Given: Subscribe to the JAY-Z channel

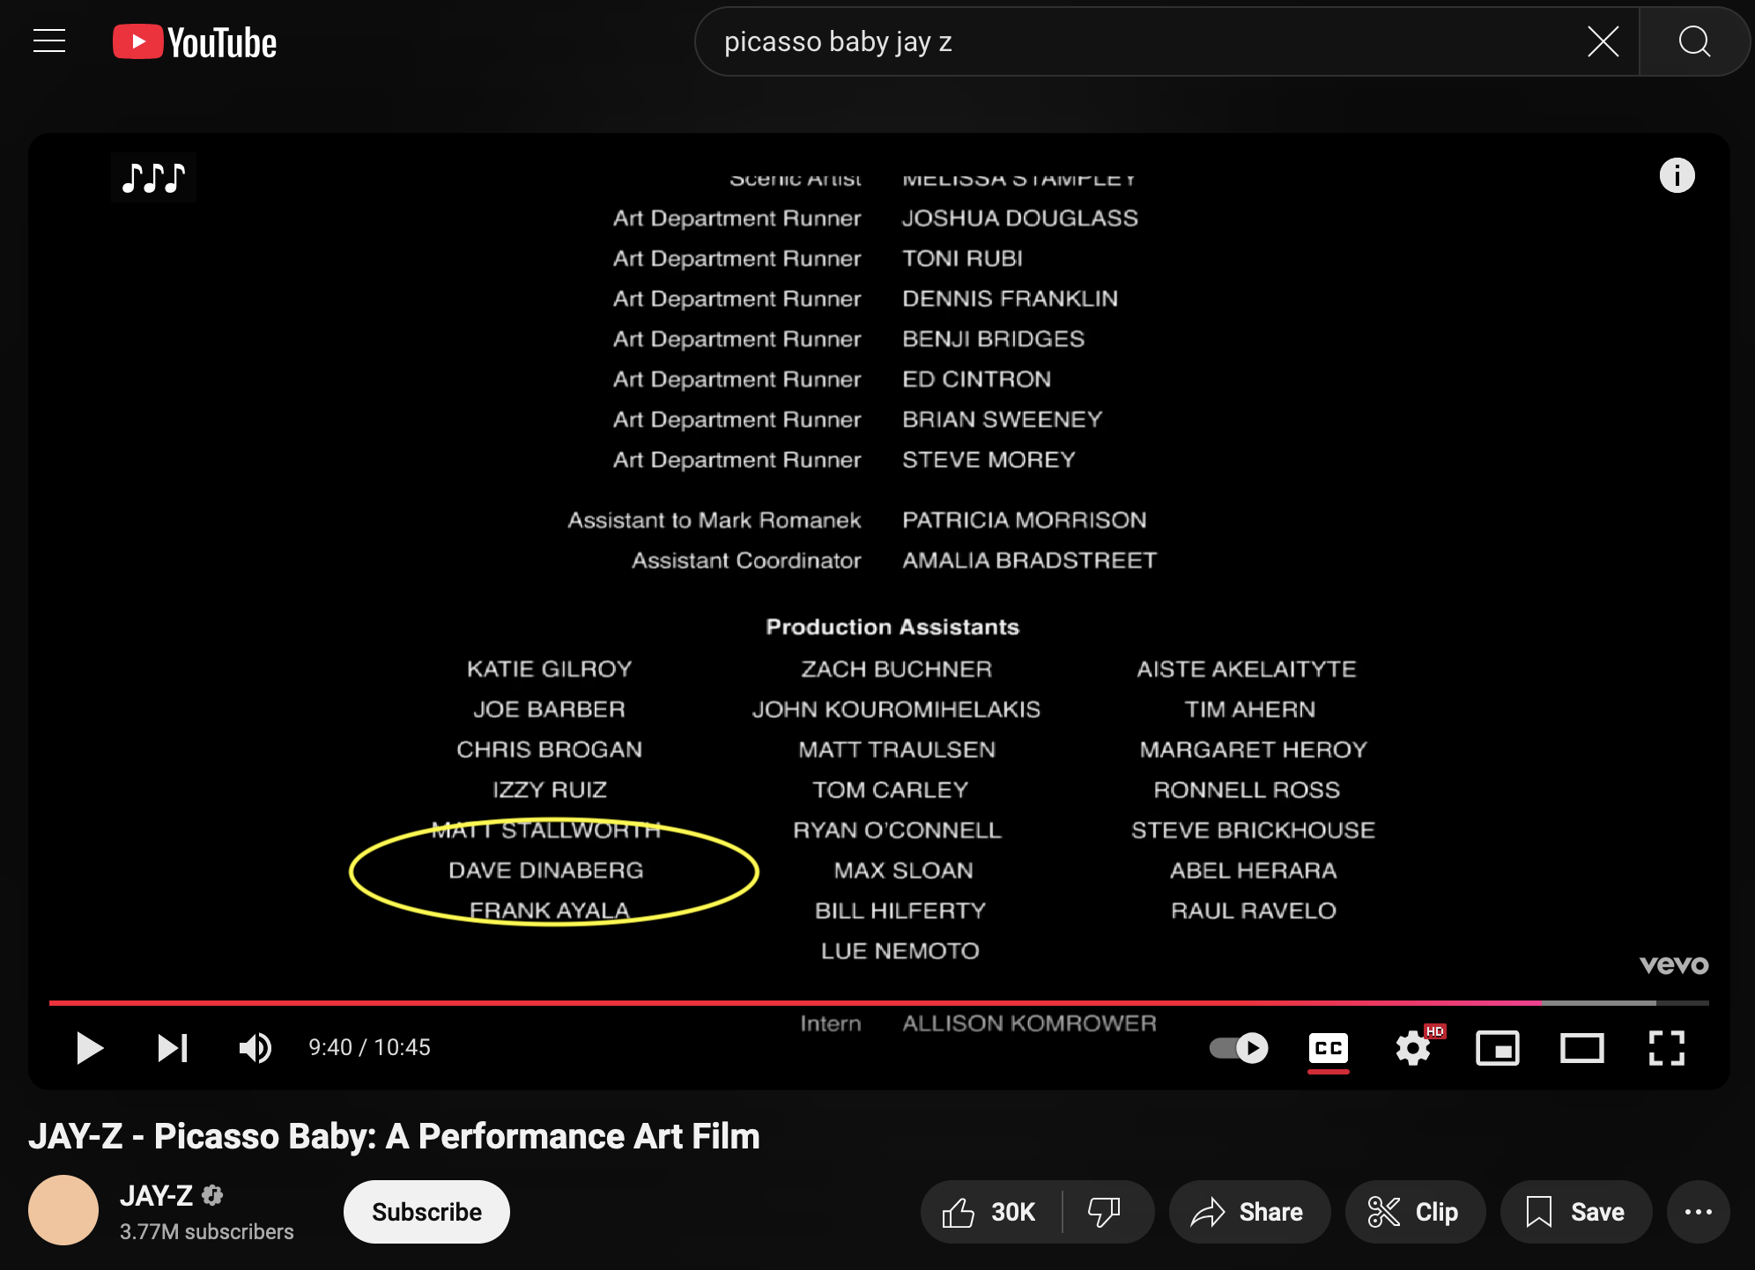Looking at the screenshot, I should (426, 1212).
